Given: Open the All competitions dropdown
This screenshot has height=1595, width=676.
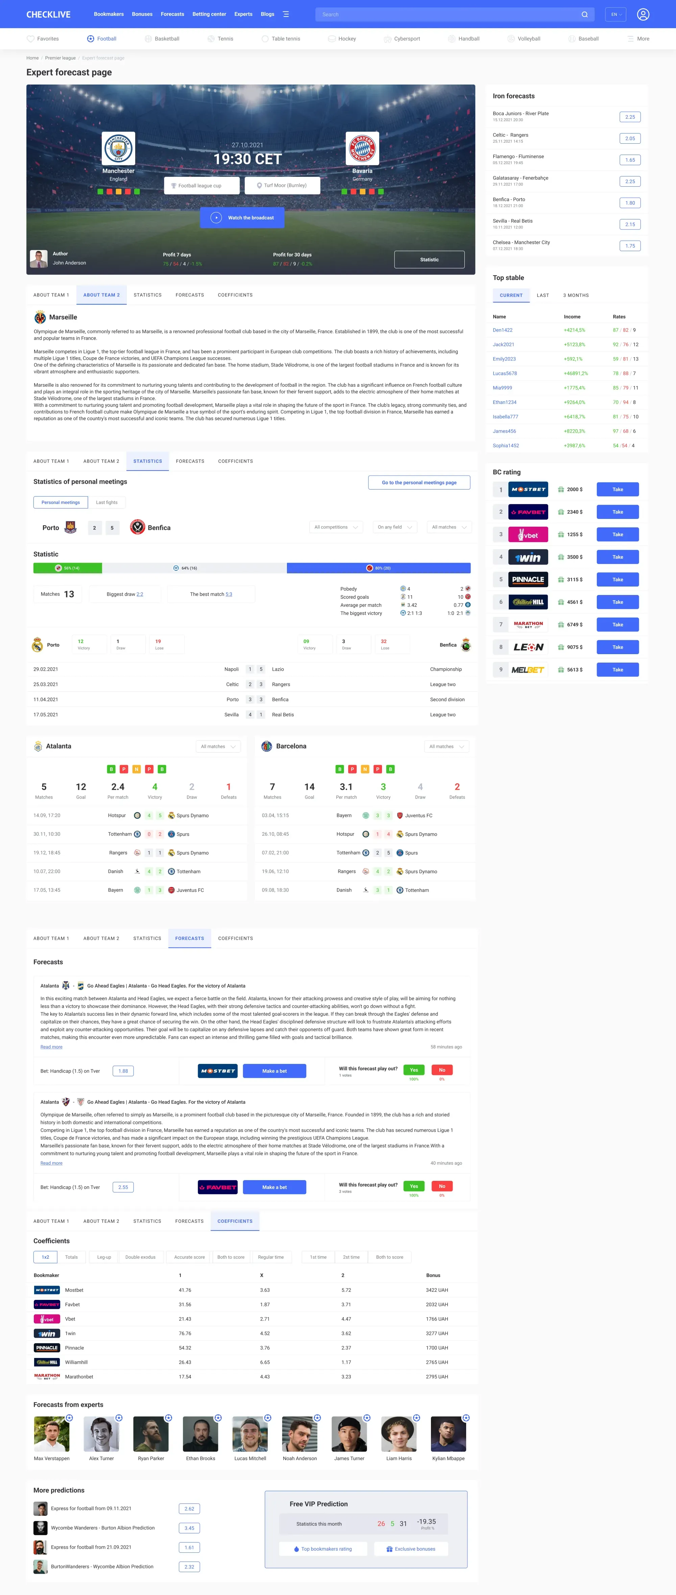Looking at the screenshot, I should point(336,527).
